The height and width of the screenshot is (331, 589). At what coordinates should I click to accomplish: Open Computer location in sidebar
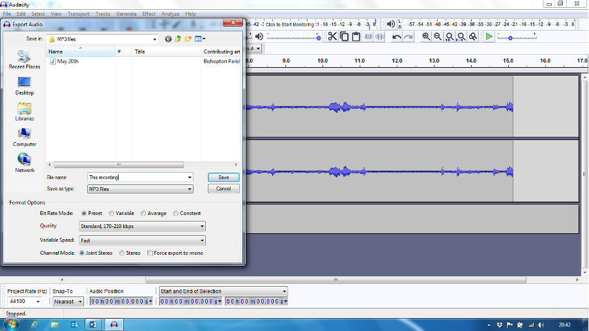click(24, 137)
